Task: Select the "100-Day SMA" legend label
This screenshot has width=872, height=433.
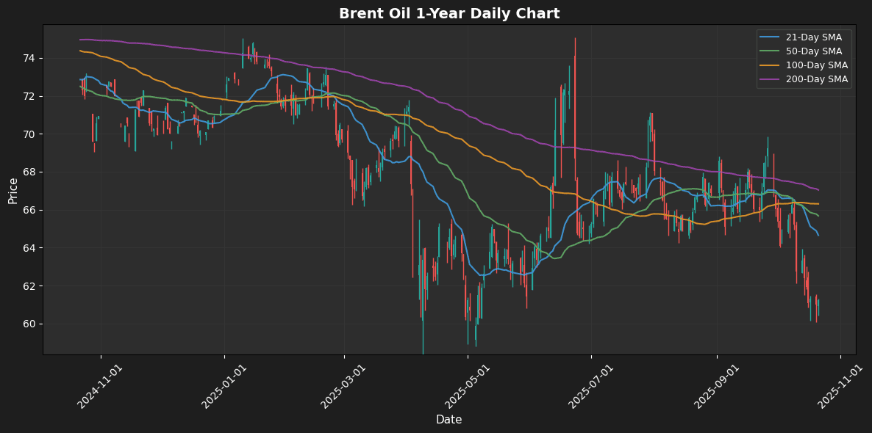Action: (817, 65)
